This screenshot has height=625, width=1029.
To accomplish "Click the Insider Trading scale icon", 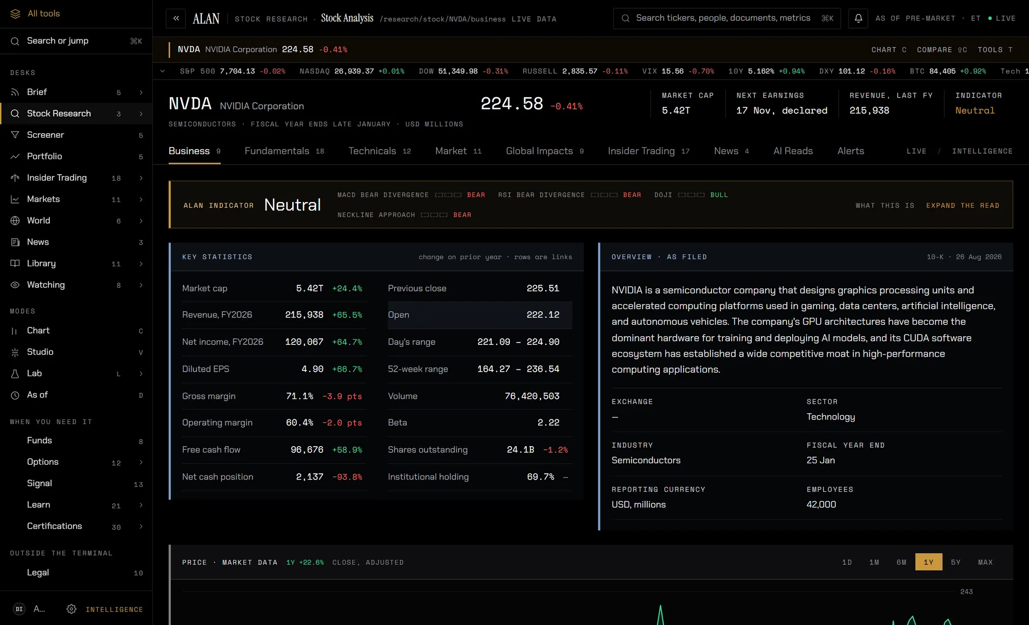I will pos(15,178).
